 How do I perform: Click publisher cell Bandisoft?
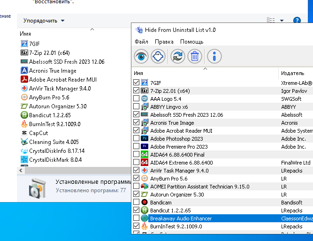pyautogui.click(x=291, y=203)
